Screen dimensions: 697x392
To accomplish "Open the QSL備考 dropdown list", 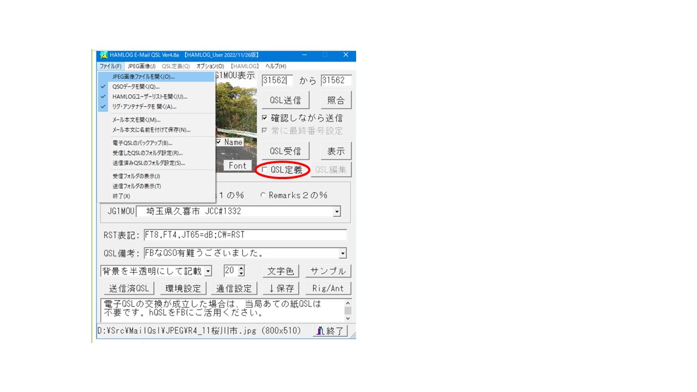I will (x=343, y=253).
